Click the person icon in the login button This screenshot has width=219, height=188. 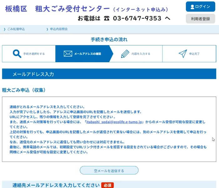click(x=192, y=7)
